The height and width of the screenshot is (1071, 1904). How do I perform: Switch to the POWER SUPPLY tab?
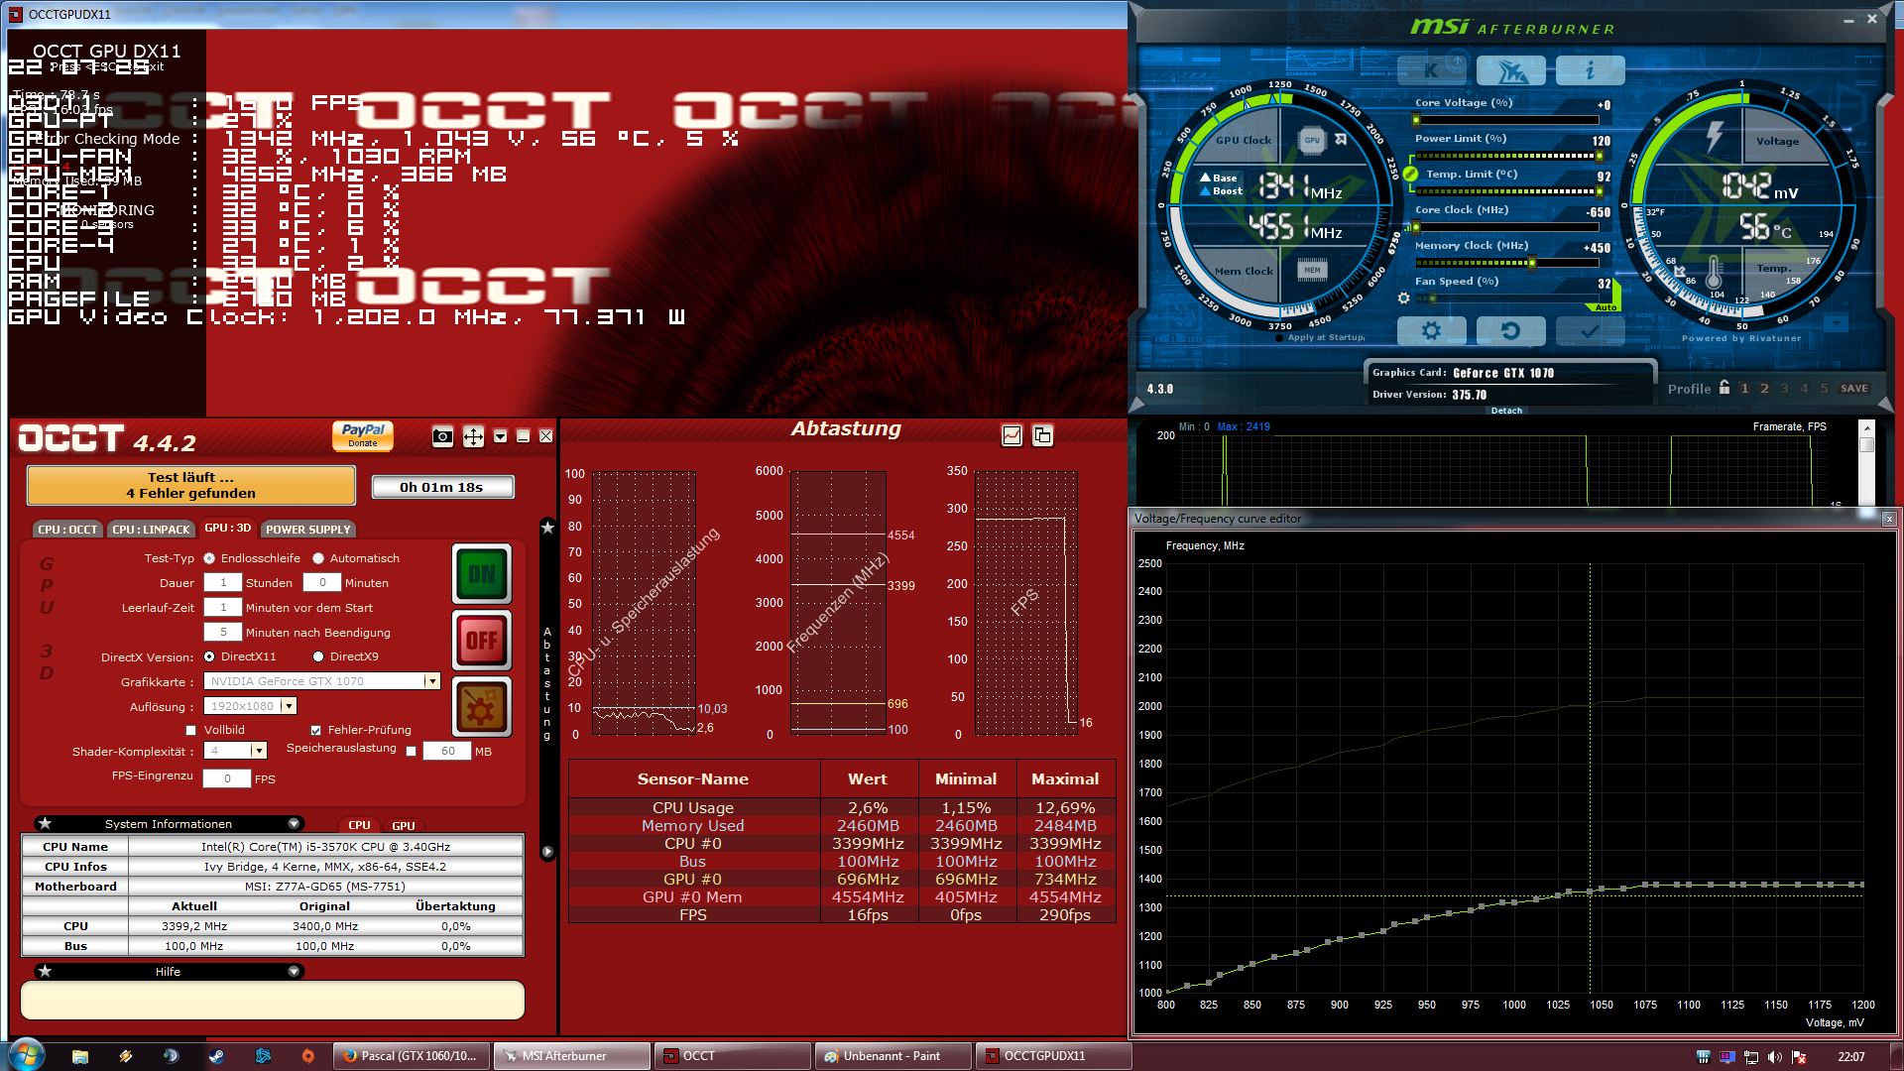click(x=307, y=530)
